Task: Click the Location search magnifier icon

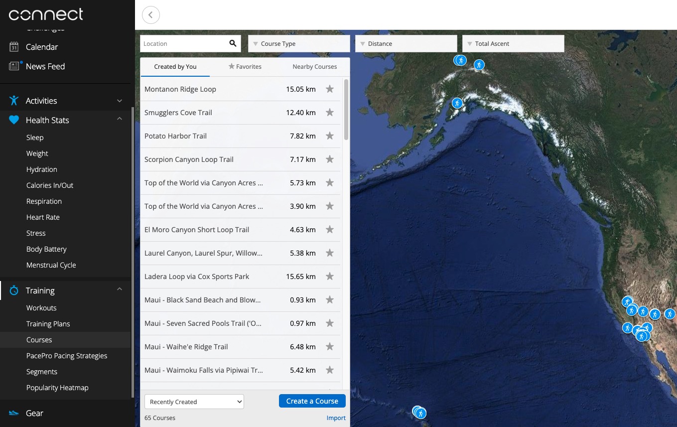Action: pos(233,43)
